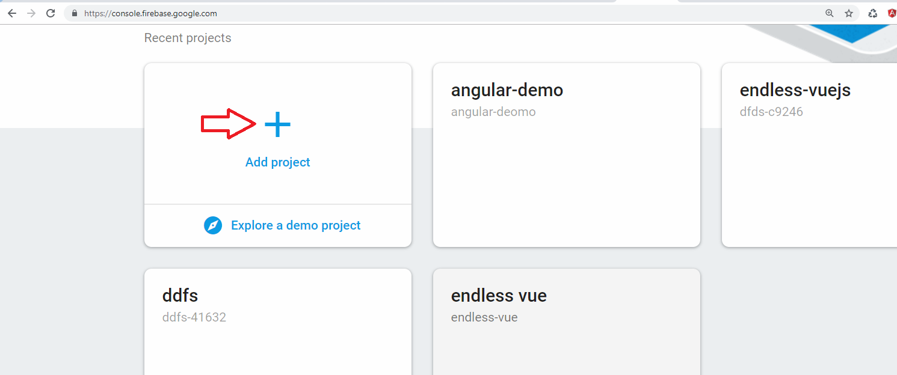Open Explore a demo project link
The width and height of the screenshot is (897, 375).
(295, 225)
